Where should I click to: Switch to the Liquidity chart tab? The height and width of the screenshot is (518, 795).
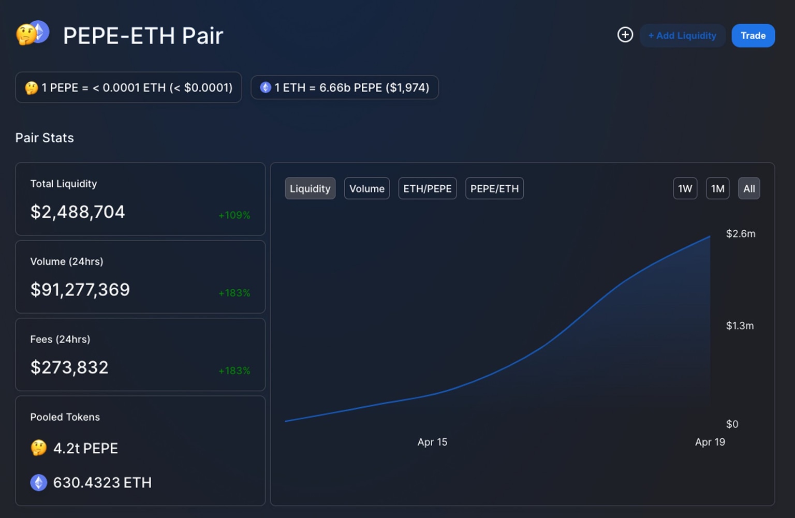point(310,188)
